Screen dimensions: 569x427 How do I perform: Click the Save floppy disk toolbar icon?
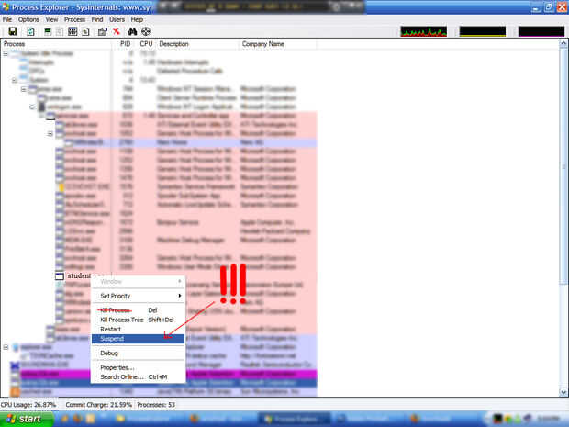[13, 31]
